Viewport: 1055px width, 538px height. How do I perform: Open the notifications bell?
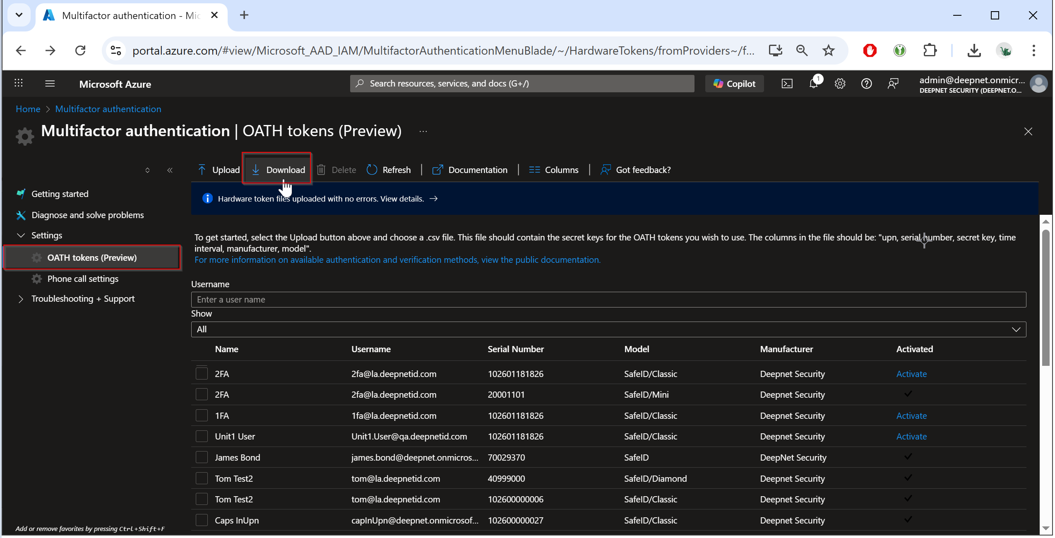[813, 84]
